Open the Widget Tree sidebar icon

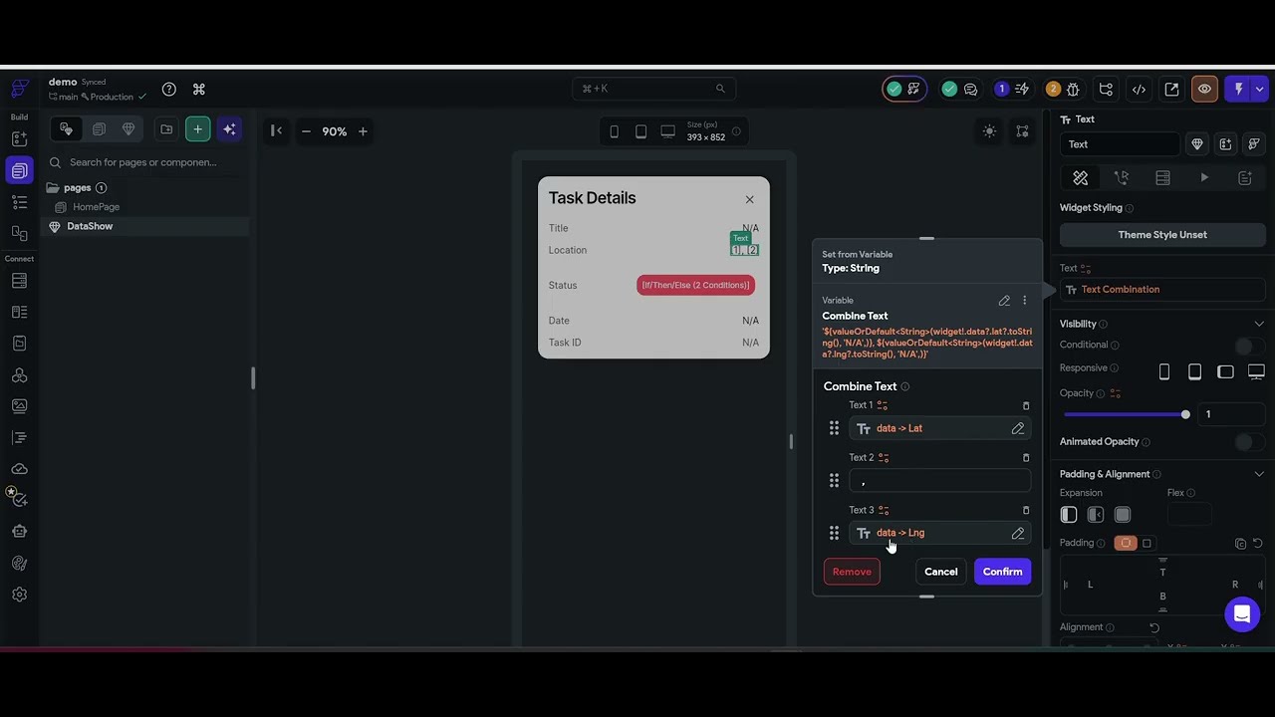[x=19, y=202]
